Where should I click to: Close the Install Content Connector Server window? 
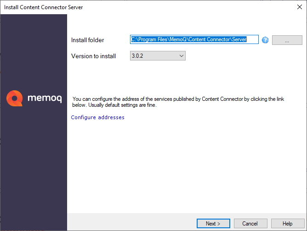click(300, 7)
